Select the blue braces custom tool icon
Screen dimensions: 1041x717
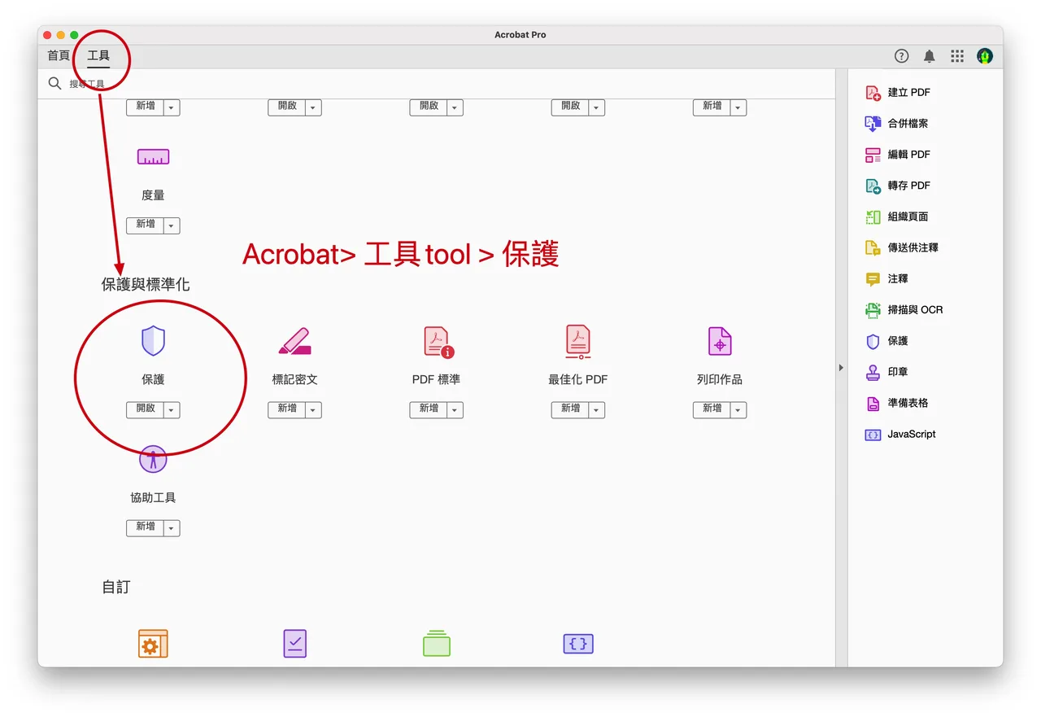click(578, 644)
